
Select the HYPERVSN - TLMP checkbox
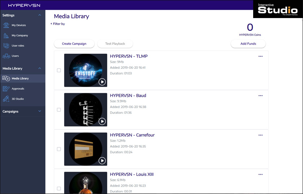(x=59, y=70)
